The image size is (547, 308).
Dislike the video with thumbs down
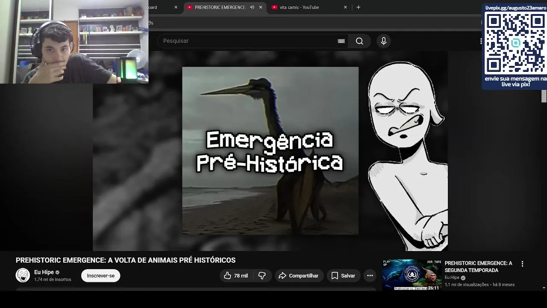262,276
